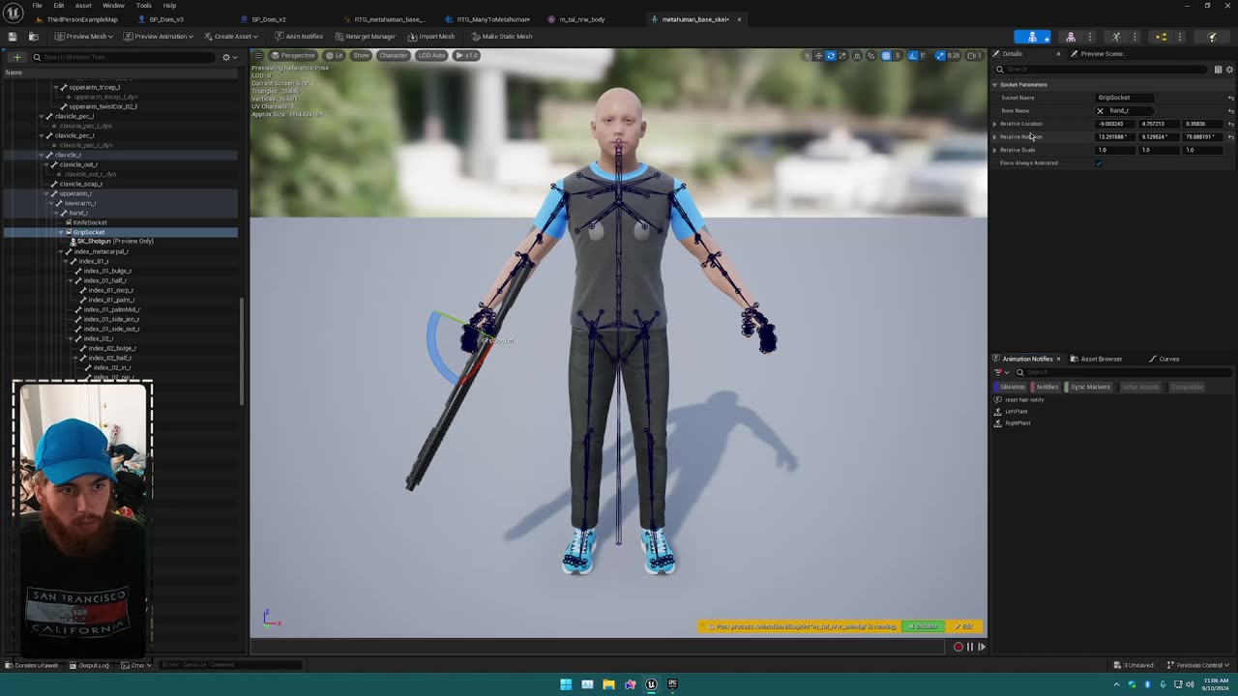Click the x1.0 playback speed button
The height and width of the screenshot is (696, 1238).
[466, 55]
